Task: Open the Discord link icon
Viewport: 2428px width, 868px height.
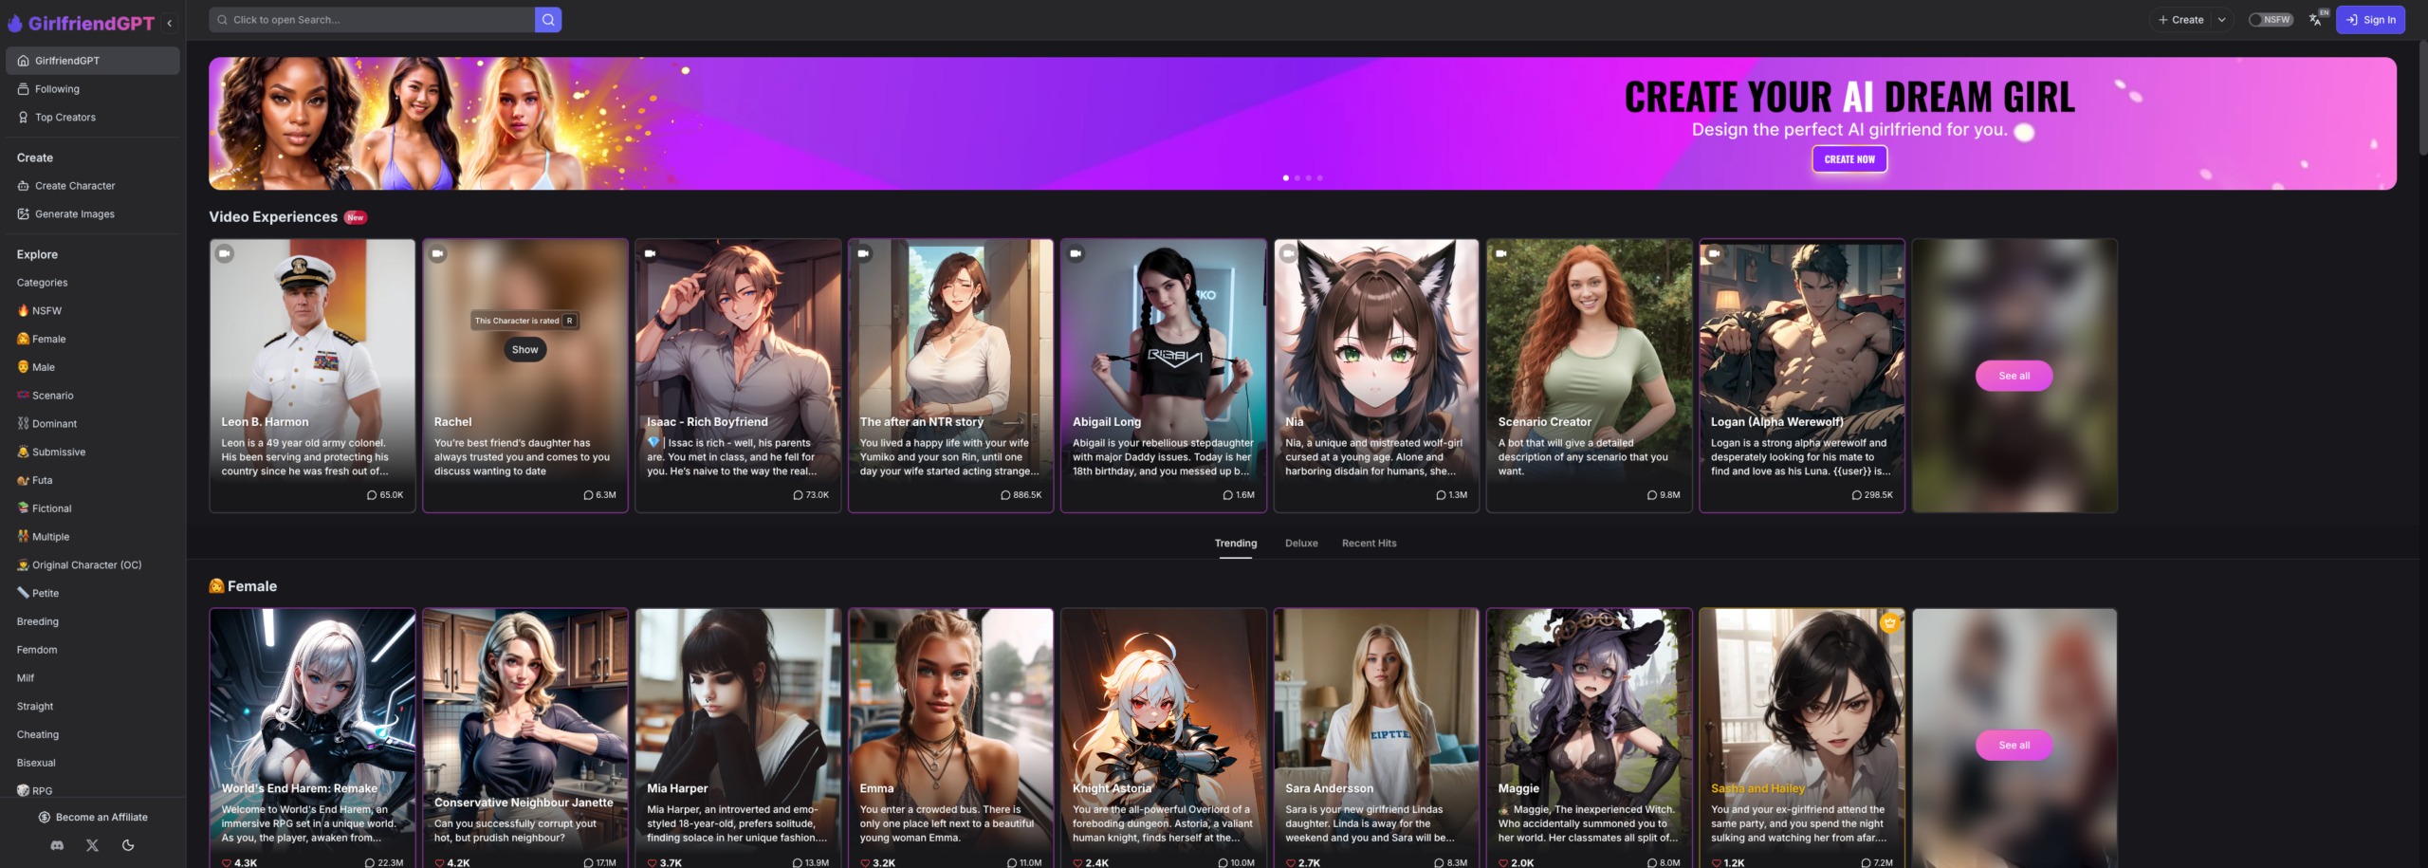Action: tap(57, 845)
